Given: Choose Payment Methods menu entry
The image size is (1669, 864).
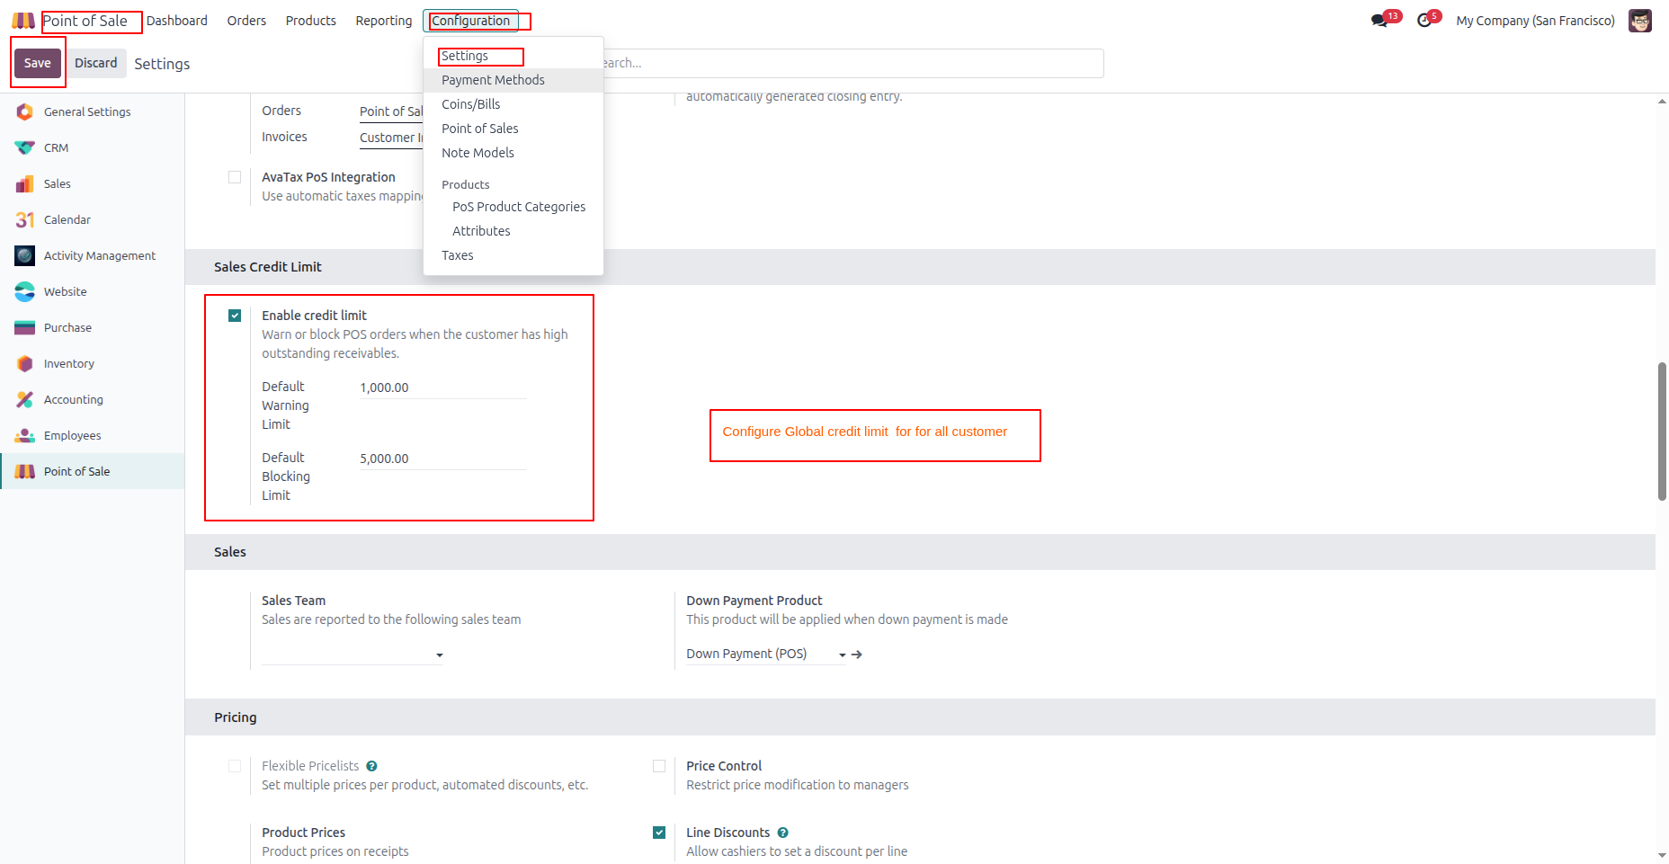Looking at the screenshot, I should (x=513, y=80).
